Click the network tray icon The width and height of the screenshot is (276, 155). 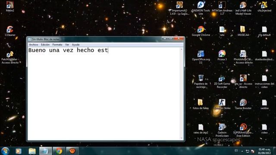click(247, 151)
